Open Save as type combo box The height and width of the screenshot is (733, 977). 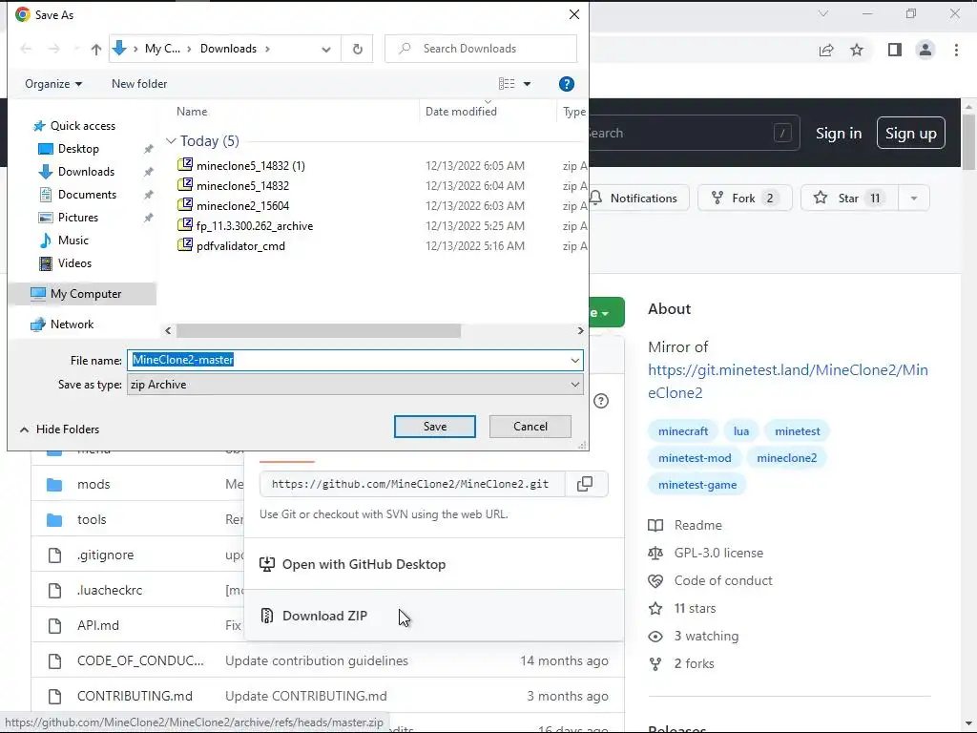coord(355,385)
